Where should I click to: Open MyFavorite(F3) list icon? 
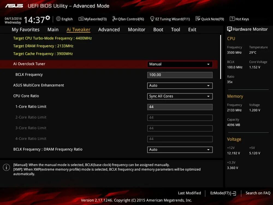coord(81,19)
